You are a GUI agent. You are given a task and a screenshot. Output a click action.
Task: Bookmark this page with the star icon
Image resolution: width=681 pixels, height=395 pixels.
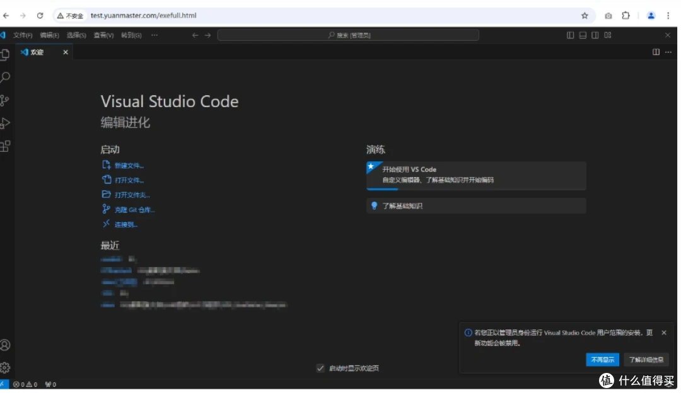click(585, 16)
